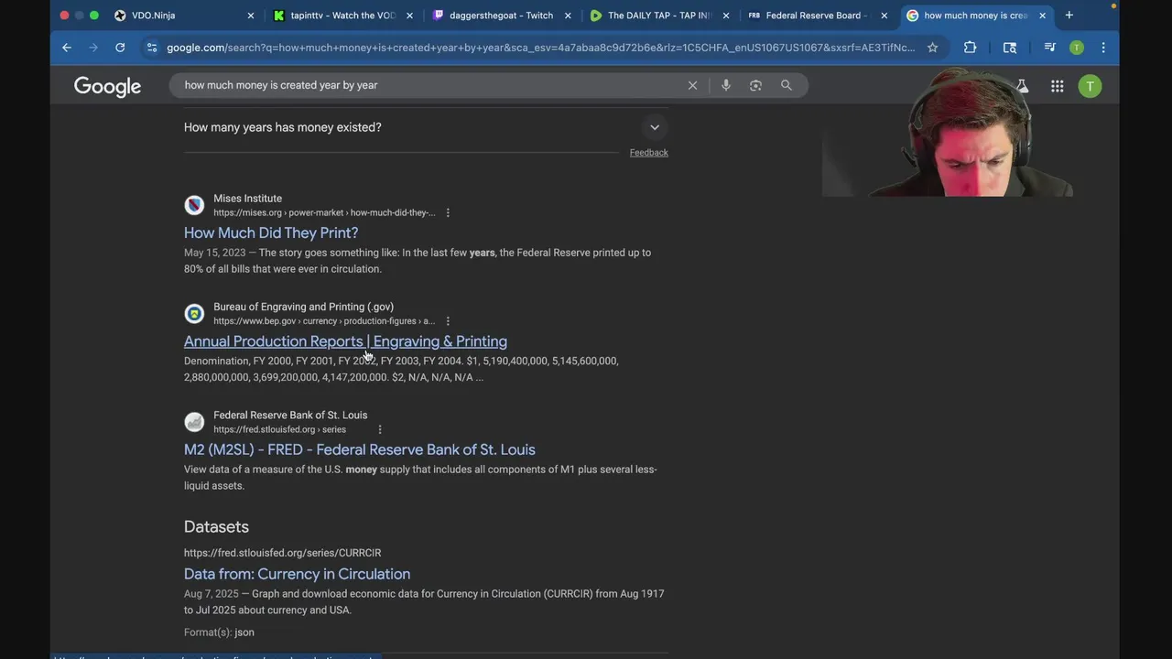Click Mises Institute site favicon

tap(194, 205)
